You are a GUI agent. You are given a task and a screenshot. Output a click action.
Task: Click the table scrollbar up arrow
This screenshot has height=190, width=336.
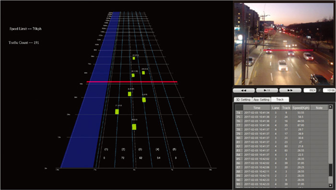pyautogui.click(x=331, y=107)
